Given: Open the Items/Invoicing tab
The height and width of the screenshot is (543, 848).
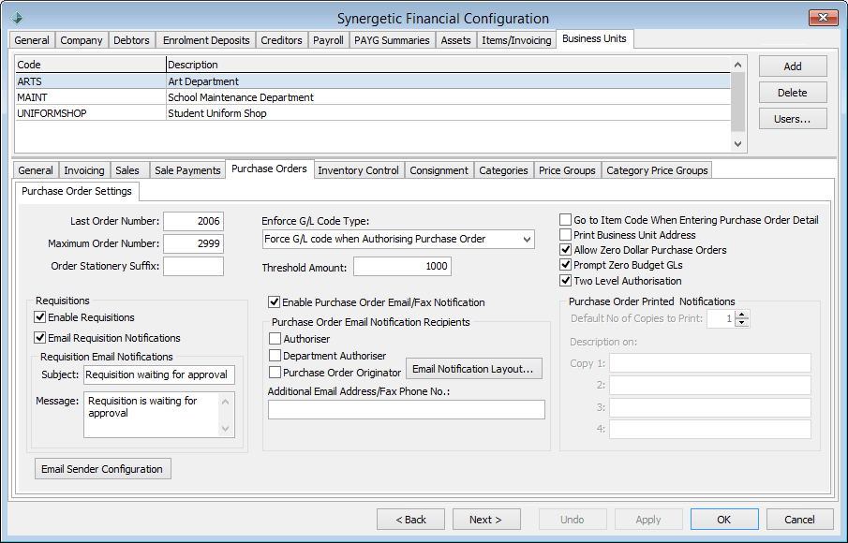Looking at the screenshot, I should [516, 40].
